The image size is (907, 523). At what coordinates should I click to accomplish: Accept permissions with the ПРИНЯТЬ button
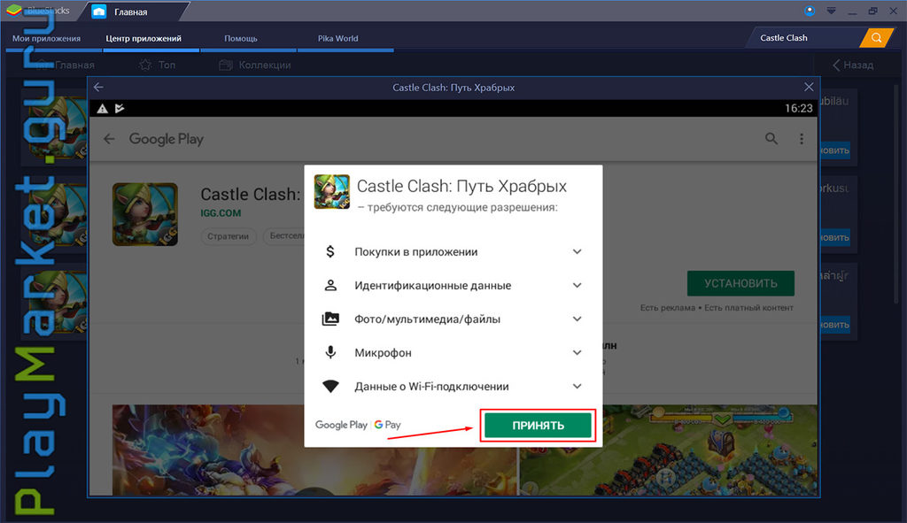[x=538, y=426]
